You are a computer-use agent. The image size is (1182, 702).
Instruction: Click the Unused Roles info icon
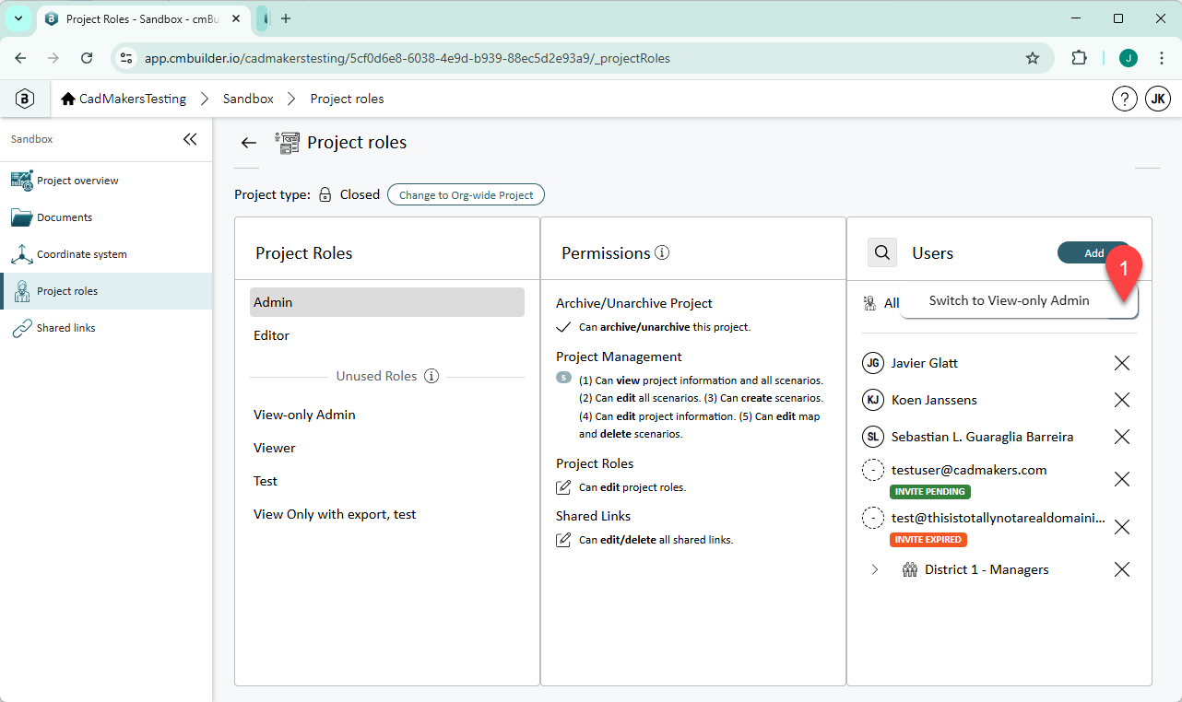[x=431, y=376]
